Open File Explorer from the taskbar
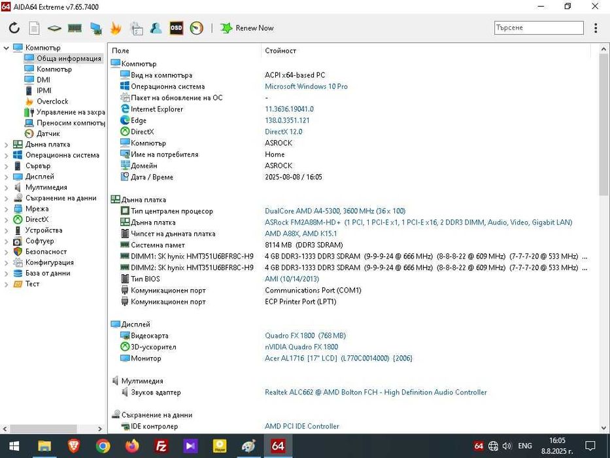This screenshot has height=458, width=610. pyautogui.click(x=44, y=446)
